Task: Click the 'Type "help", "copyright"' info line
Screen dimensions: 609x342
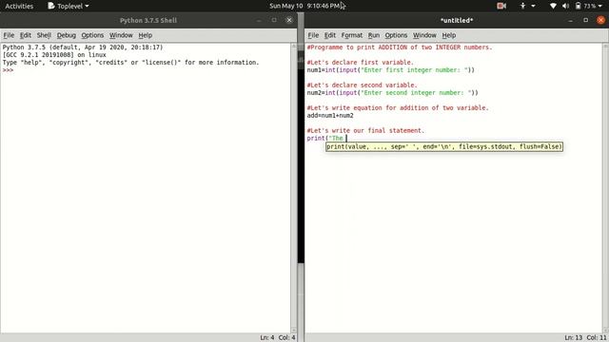Action: pos(130,63)
